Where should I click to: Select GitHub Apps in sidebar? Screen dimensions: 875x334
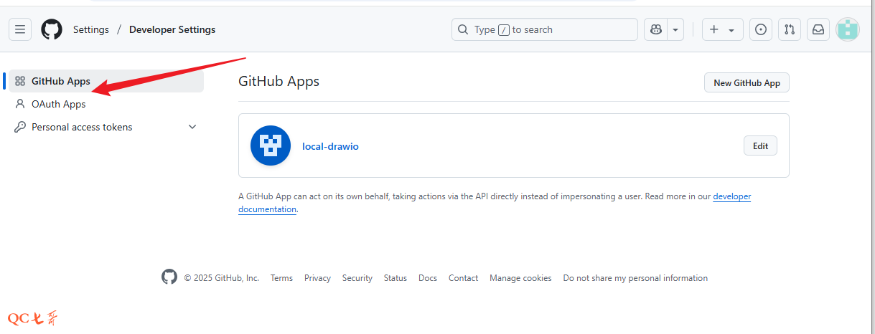coord(61,81)
